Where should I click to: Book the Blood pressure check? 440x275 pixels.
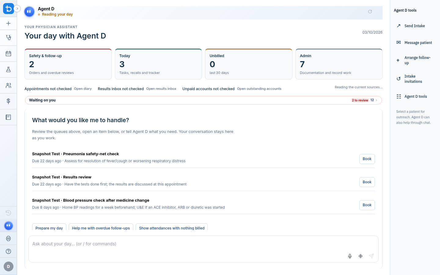pos(367,205)
